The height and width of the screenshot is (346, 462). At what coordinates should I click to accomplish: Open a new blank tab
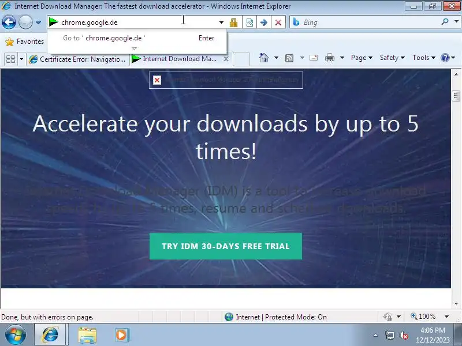point(241,59)
